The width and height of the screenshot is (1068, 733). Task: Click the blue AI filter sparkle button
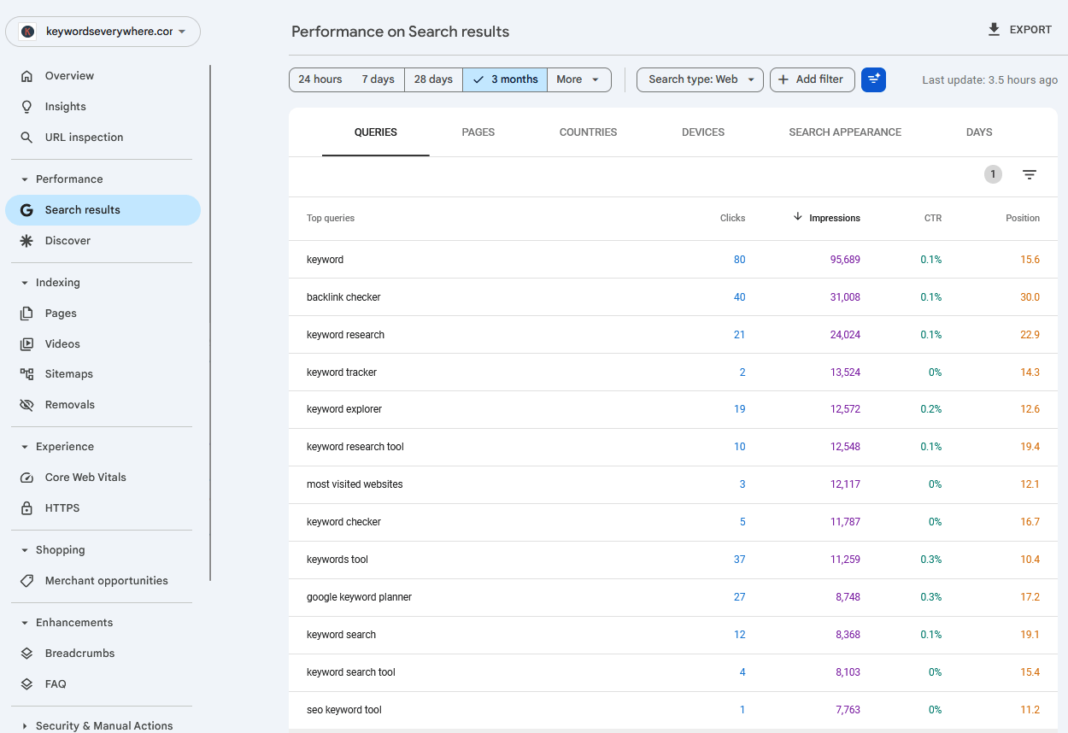click(x=873, y=79)
